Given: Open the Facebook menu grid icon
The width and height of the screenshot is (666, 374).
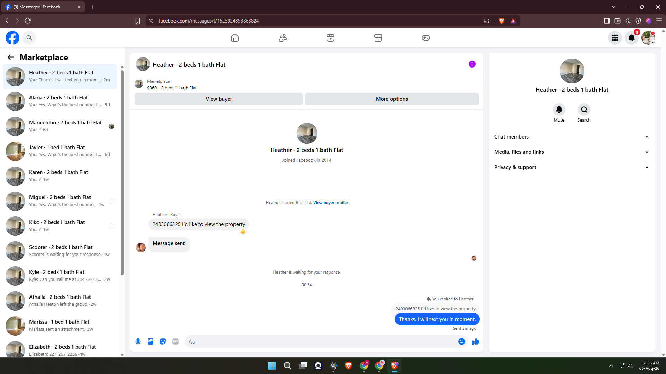Looking at the screenshot, I should 615,38.
